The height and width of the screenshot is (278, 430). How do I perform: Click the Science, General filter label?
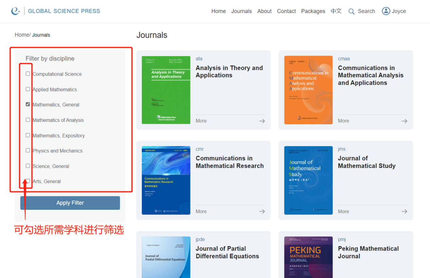point(51,166)
